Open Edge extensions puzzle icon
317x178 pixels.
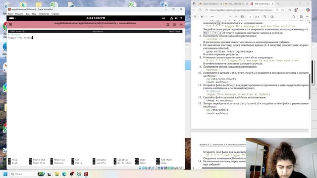[290, 10]
